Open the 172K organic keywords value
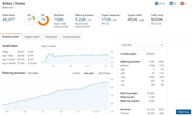 pyautogui.click(x=106, y=19)
